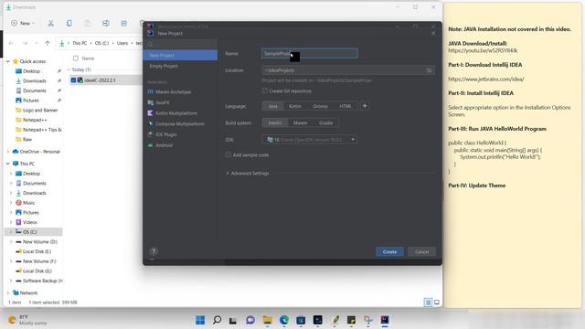Expand Network tree node
The width and height of the screenshot is (585, 329).
click(x=8, y=292)
